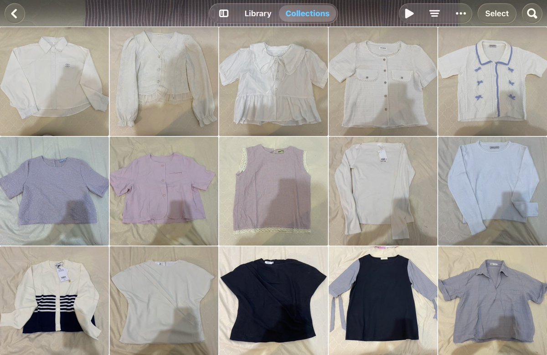Viewport: 547px width, 355px height.
Task: Open the white ruffle-hem cardigan photo
Action: (164, 81)
